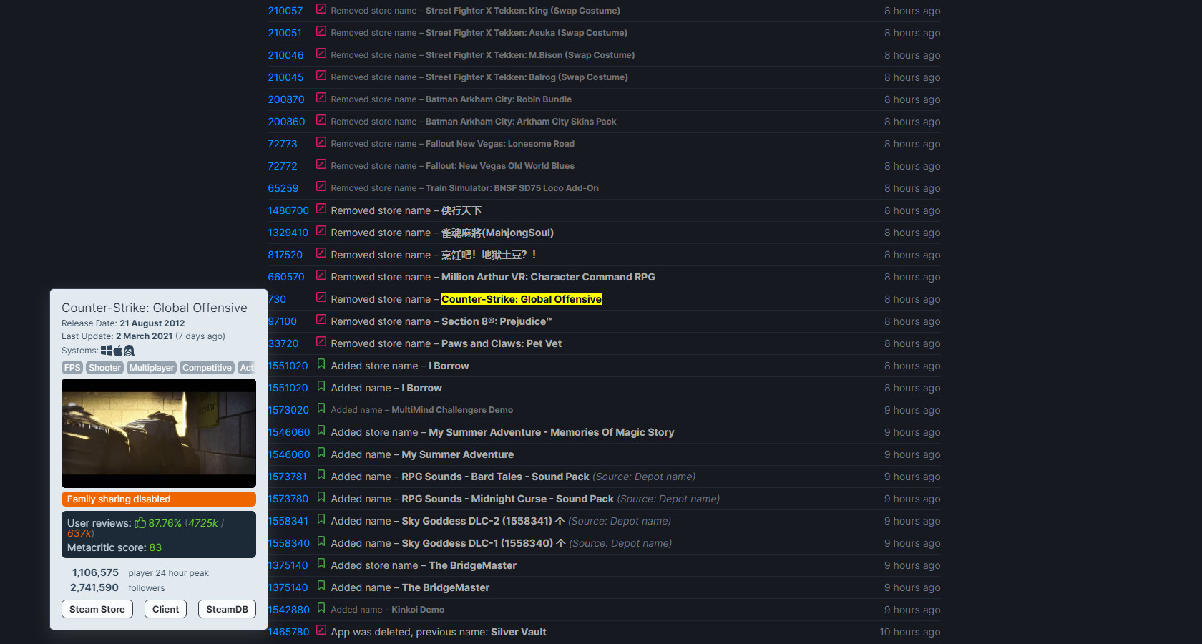This screenshot has height=644, width=1202.
Task: Open app ID 817520 link
Action: pyautogui.click(x=285, y=255)
